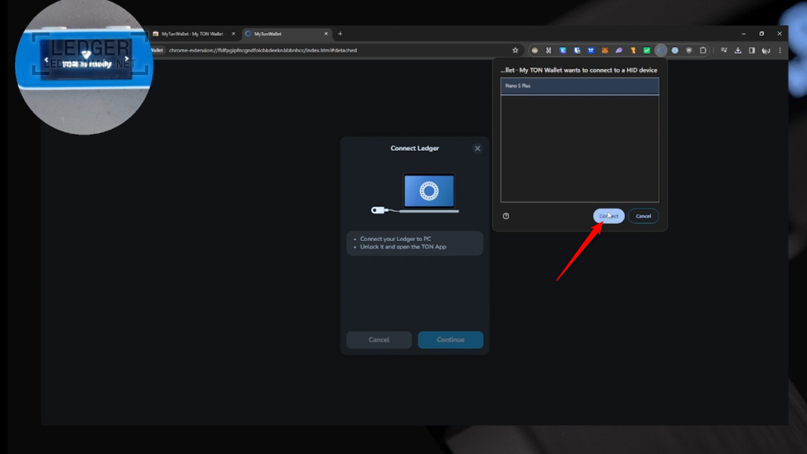Open the media controls toolbar icon
The height and width of the screenshot is (454, 807).
coord(724,50)
